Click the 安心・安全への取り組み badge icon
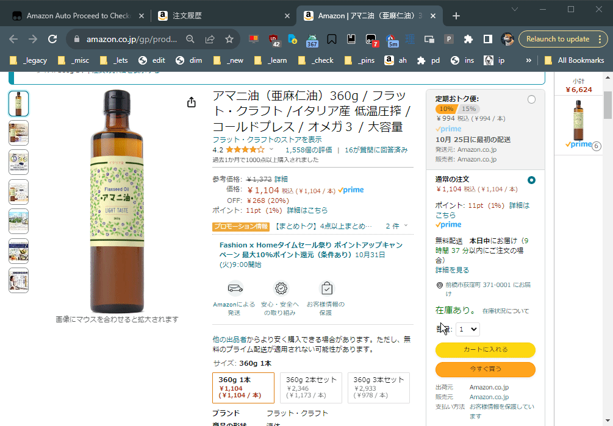Image resolution: width=613 pixels, height=426 pixels. point(281,288)
